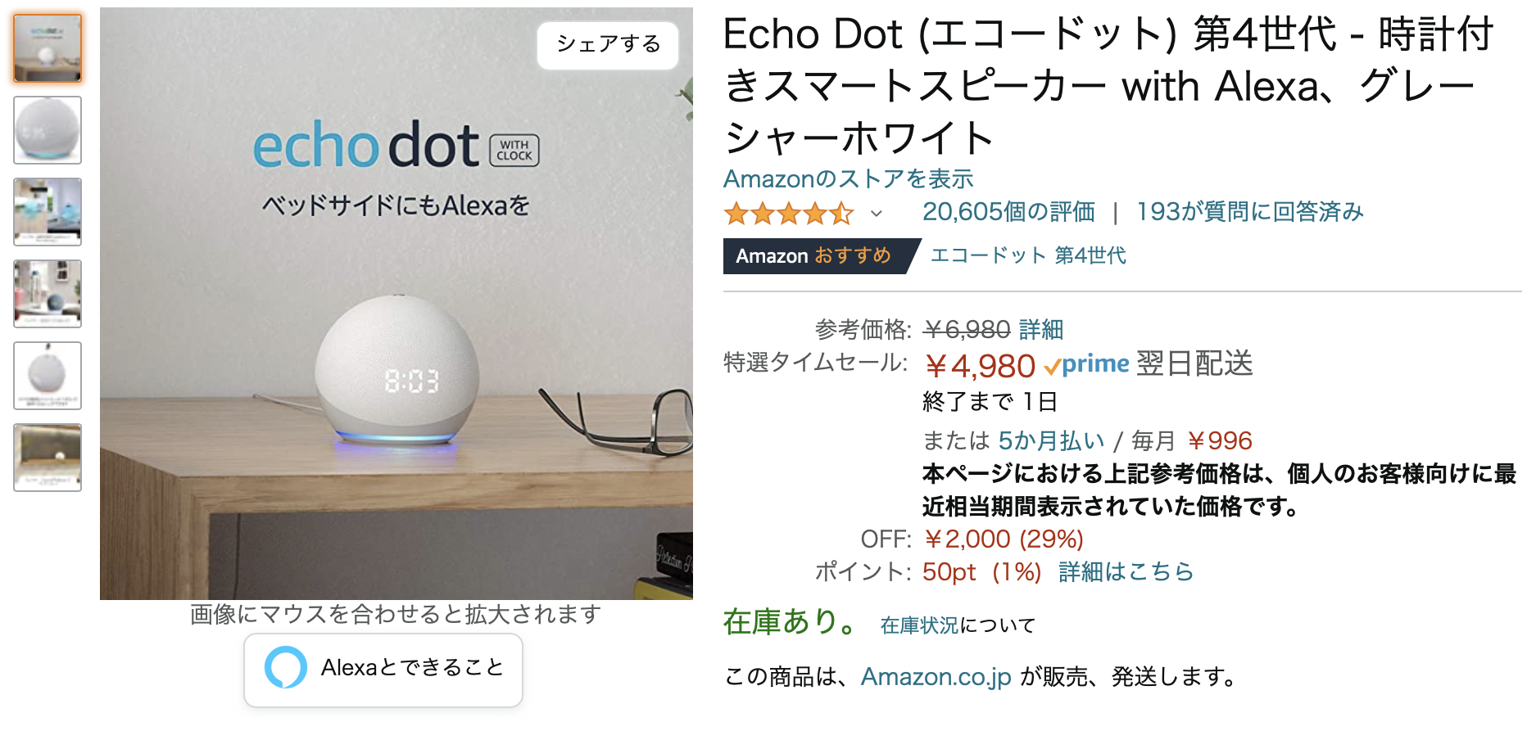Select fifth thumbnail showing speaker from above
This screenshot has height=731, width=1536.
point(48,376)
